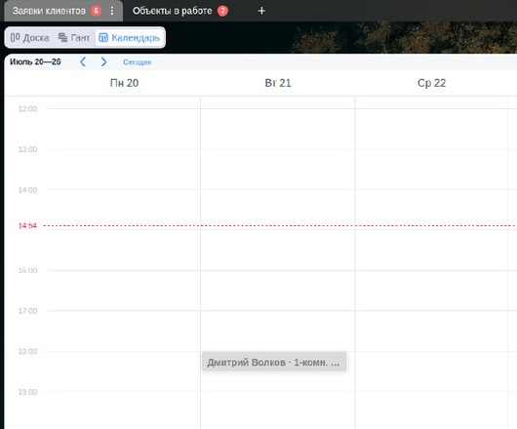
Task: Go to the previous week with the left chevron
Action: point(83,61)
